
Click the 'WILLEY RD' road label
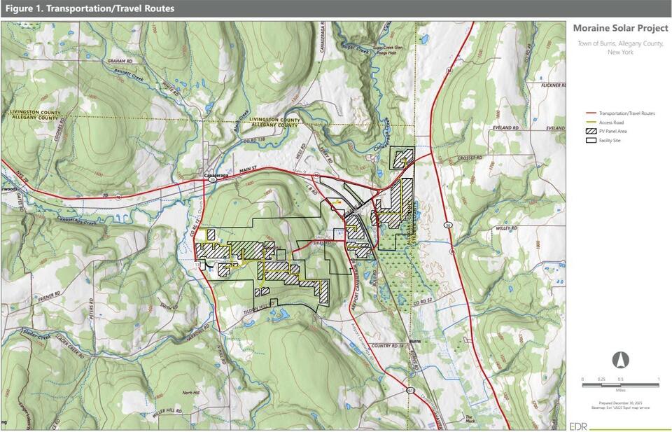[x=507, y=228]
